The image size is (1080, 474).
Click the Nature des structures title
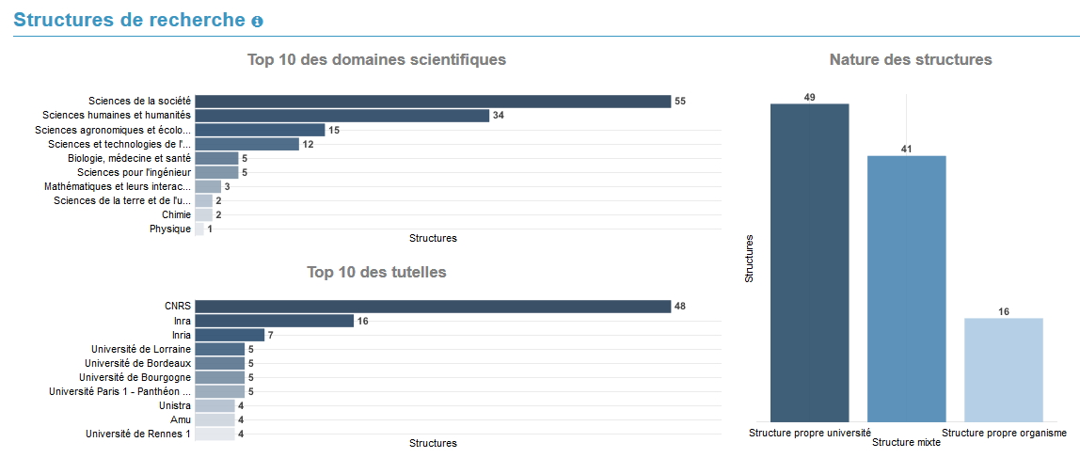click(911, 60)
